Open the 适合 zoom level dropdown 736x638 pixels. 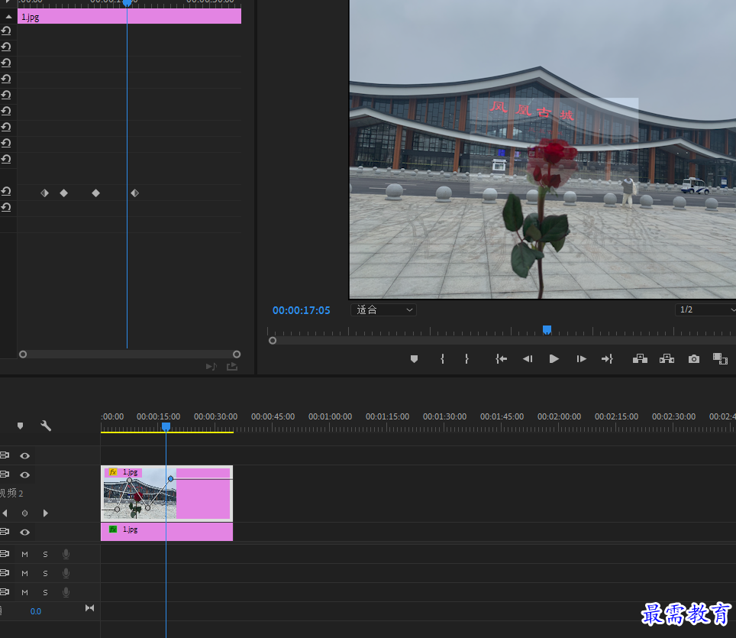(x=383, y=309)
